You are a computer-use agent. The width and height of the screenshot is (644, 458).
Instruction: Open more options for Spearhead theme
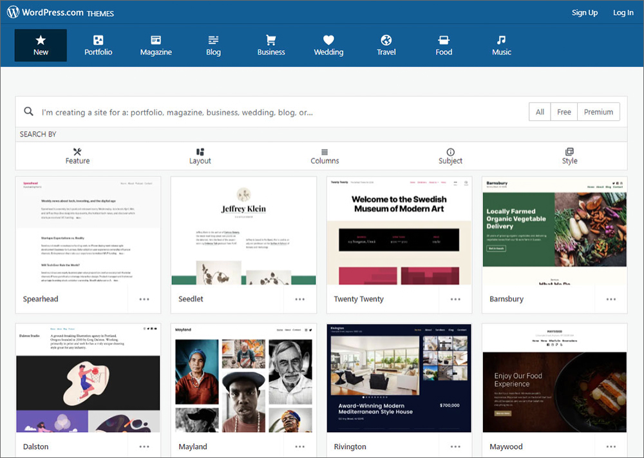click(x=144, y=299)
